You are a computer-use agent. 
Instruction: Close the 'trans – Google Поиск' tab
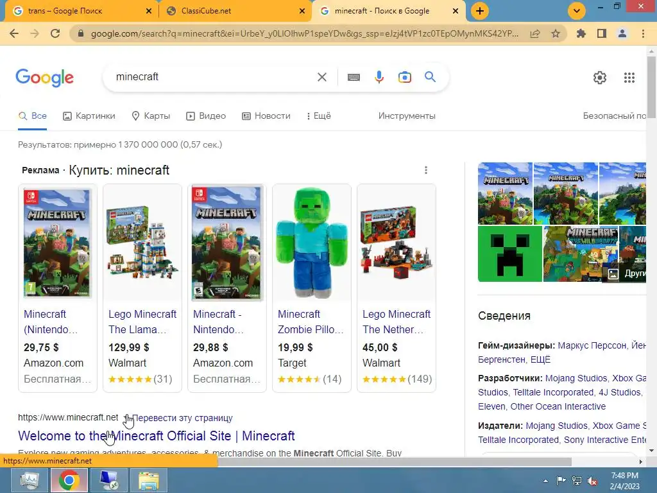tap(149, 11)
